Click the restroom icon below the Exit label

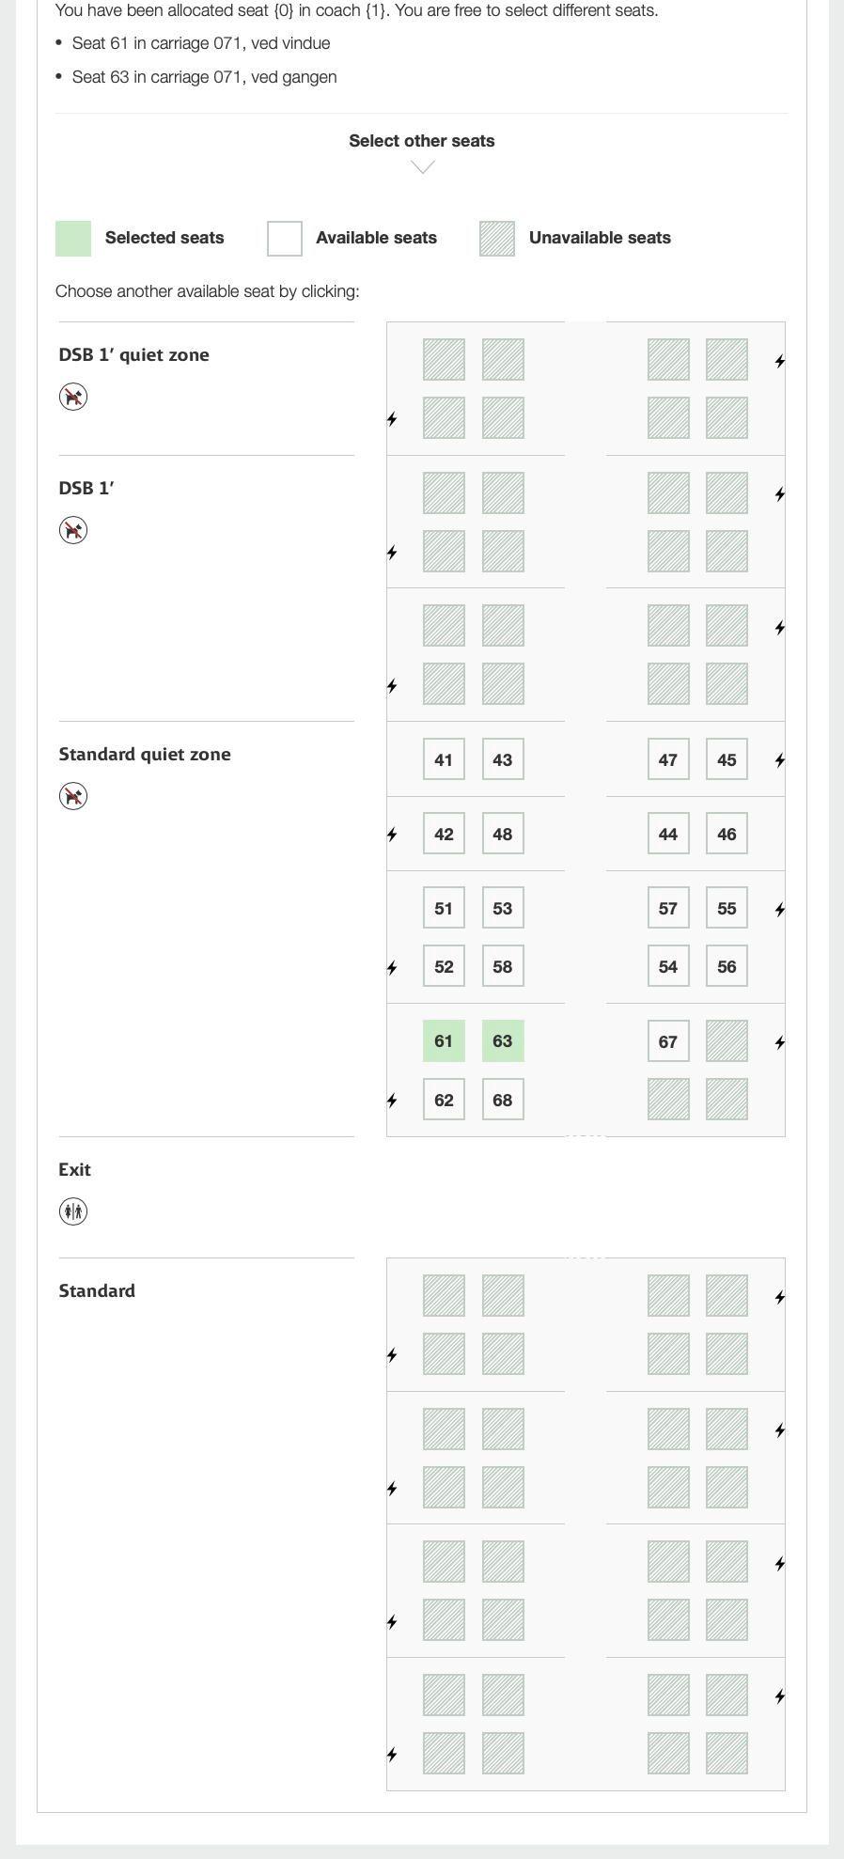(72, 1211)
